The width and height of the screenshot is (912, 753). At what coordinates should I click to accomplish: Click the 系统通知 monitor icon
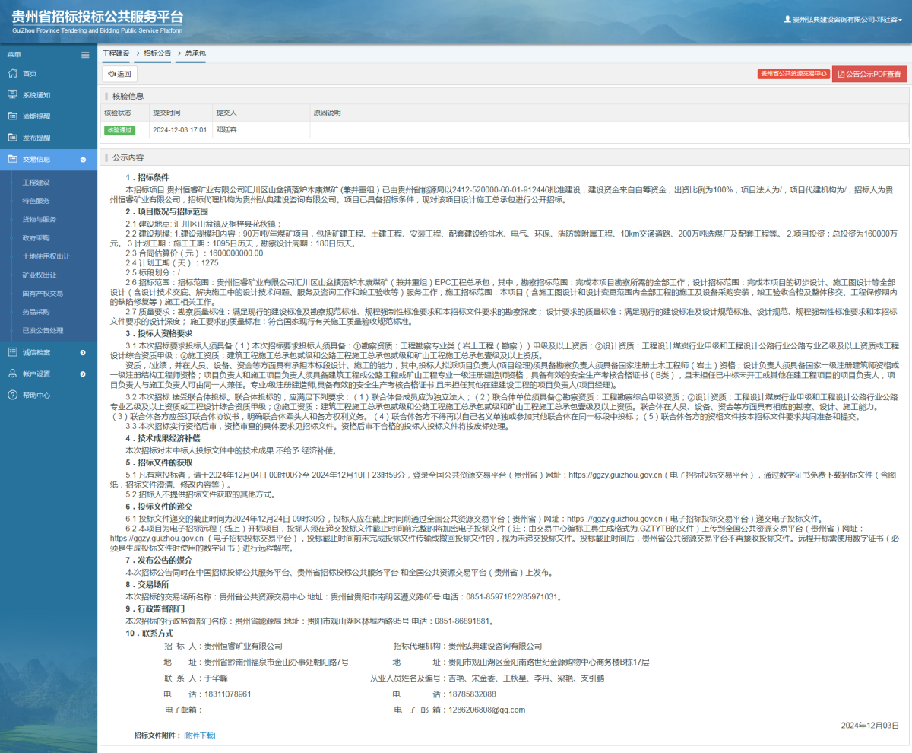coord(12,95)
